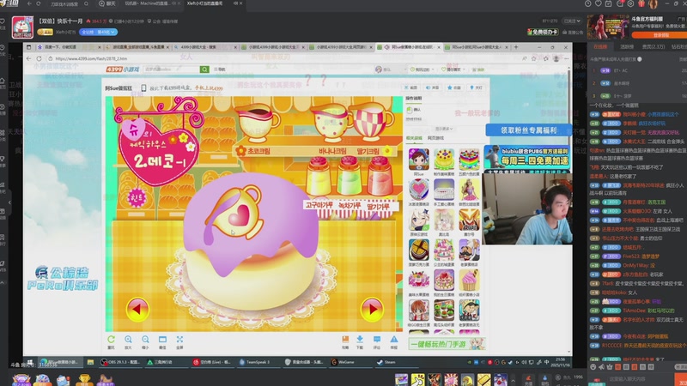Click the left red arrow in the cake game

point(137,309)
